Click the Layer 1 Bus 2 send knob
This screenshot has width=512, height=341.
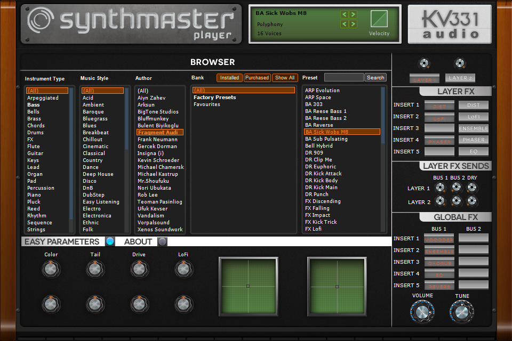[x=456, y=188]
